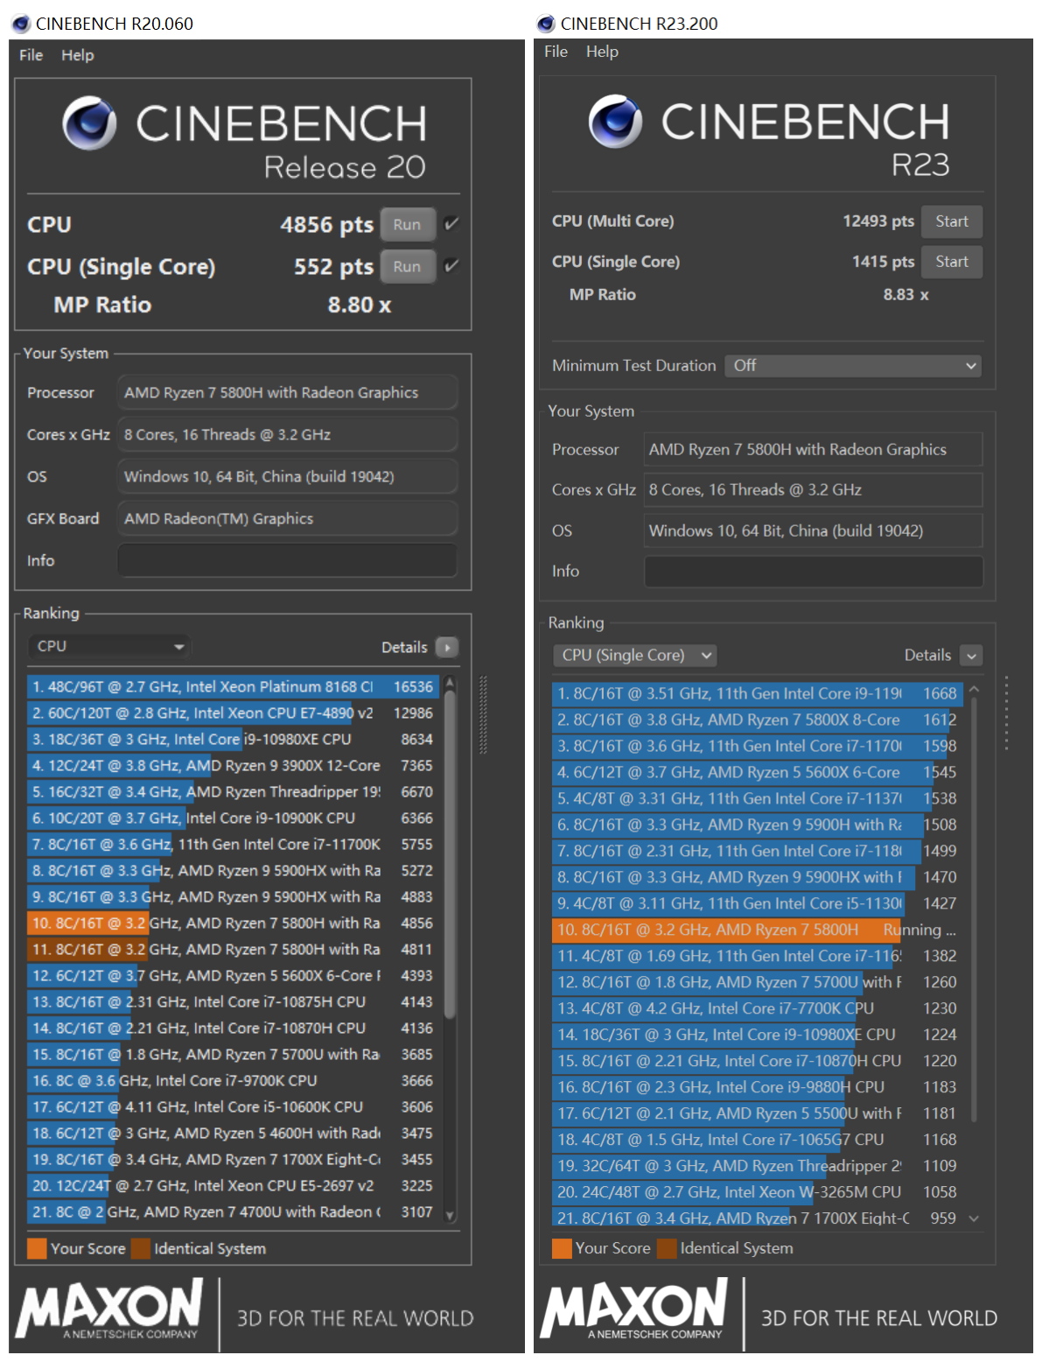Select Core i7-1065G7 row in R23 ranking

pos(758,1141)
